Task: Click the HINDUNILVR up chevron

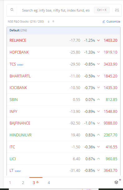Action: coord(99,135)
